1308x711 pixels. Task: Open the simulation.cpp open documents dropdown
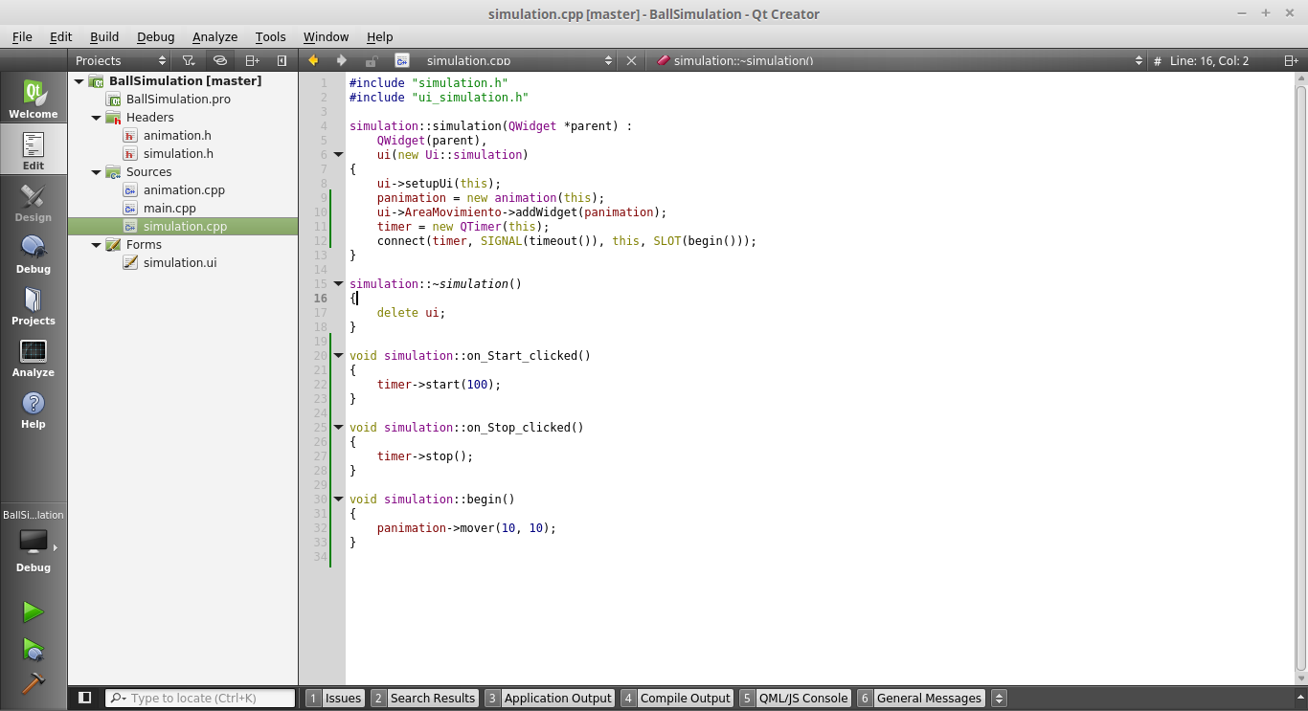point(519,60)
